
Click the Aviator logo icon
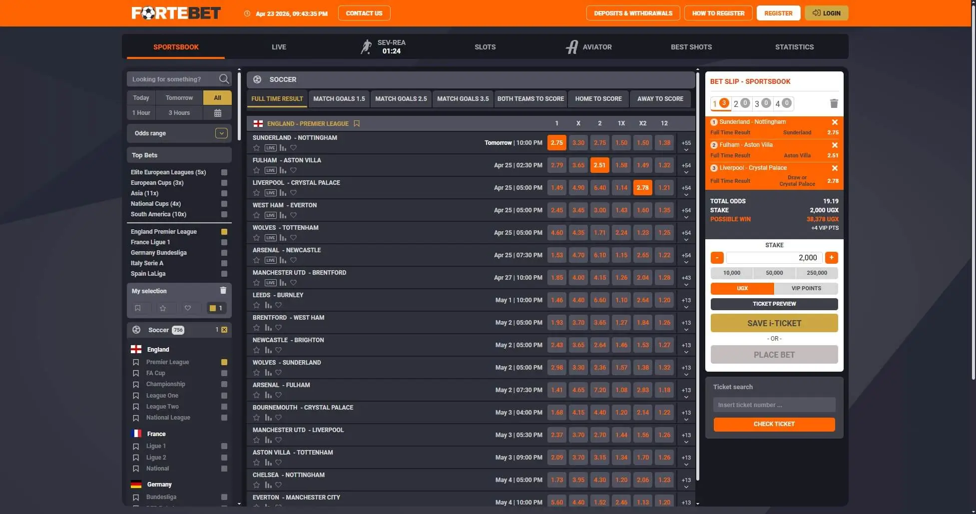tap(572, 47)
